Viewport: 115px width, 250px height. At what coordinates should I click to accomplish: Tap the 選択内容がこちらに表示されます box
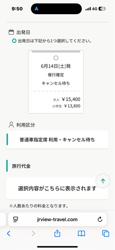(57, 188)
